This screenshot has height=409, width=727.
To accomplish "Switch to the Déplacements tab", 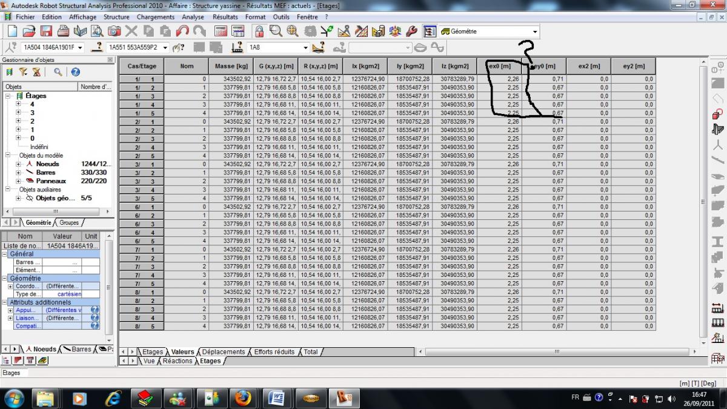I will tap(224, 351).
